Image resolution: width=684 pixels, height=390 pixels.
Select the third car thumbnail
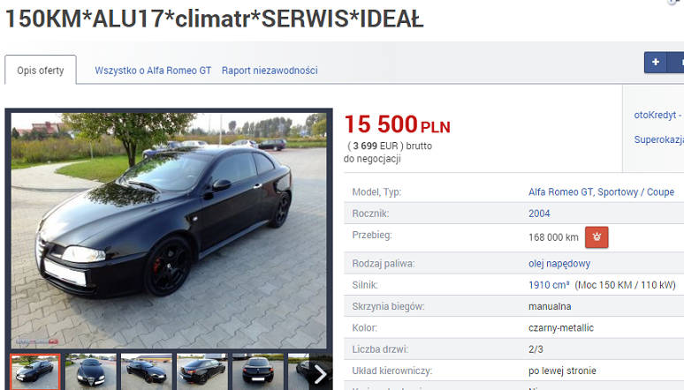click(x=147, y=371)
